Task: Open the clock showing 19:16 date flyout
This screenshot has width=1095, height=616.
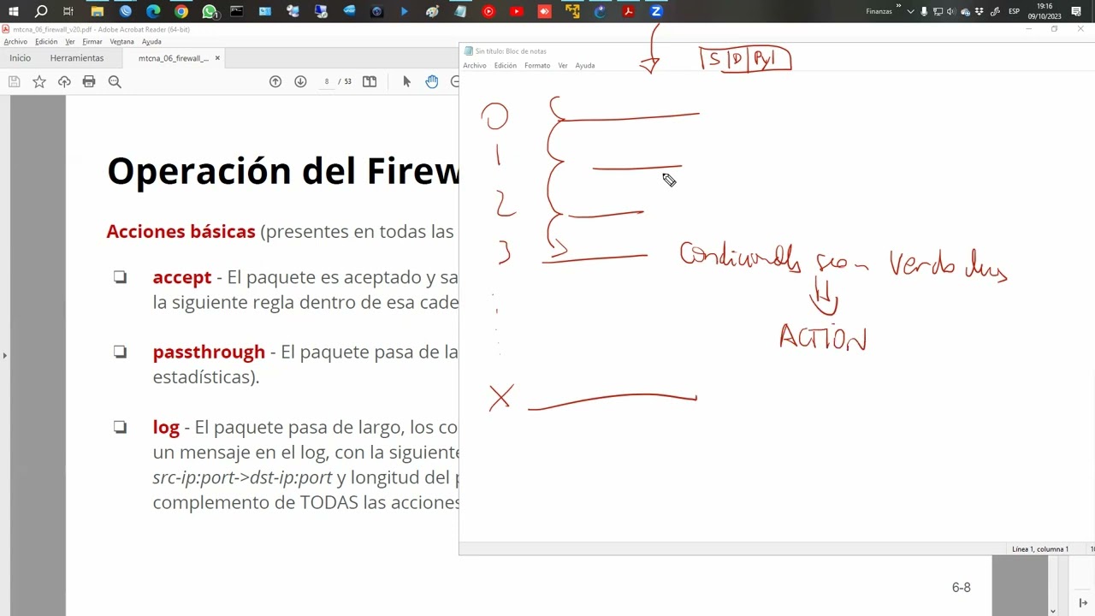Action: (x=1045, y=11)
